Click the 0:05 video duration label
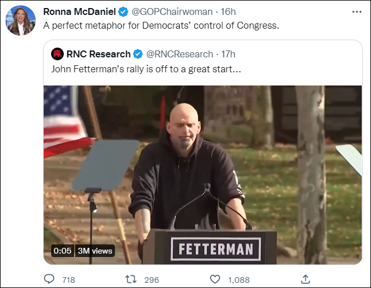Viewport: 371px width, 288px height. point(61,251)
